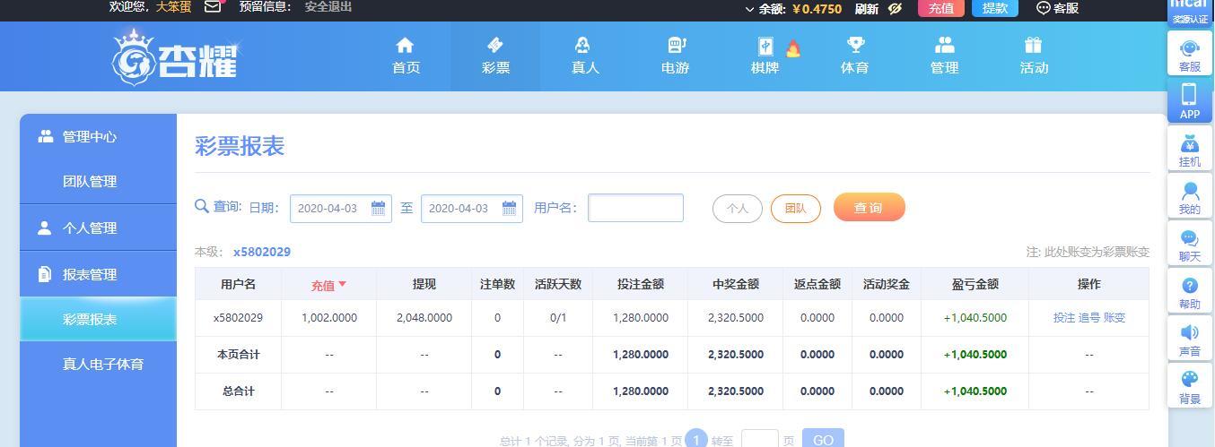Viewport: 1215px width, 447px height.
Task: Open the 棋牌 card games nav item
Action: coord(765,56)
